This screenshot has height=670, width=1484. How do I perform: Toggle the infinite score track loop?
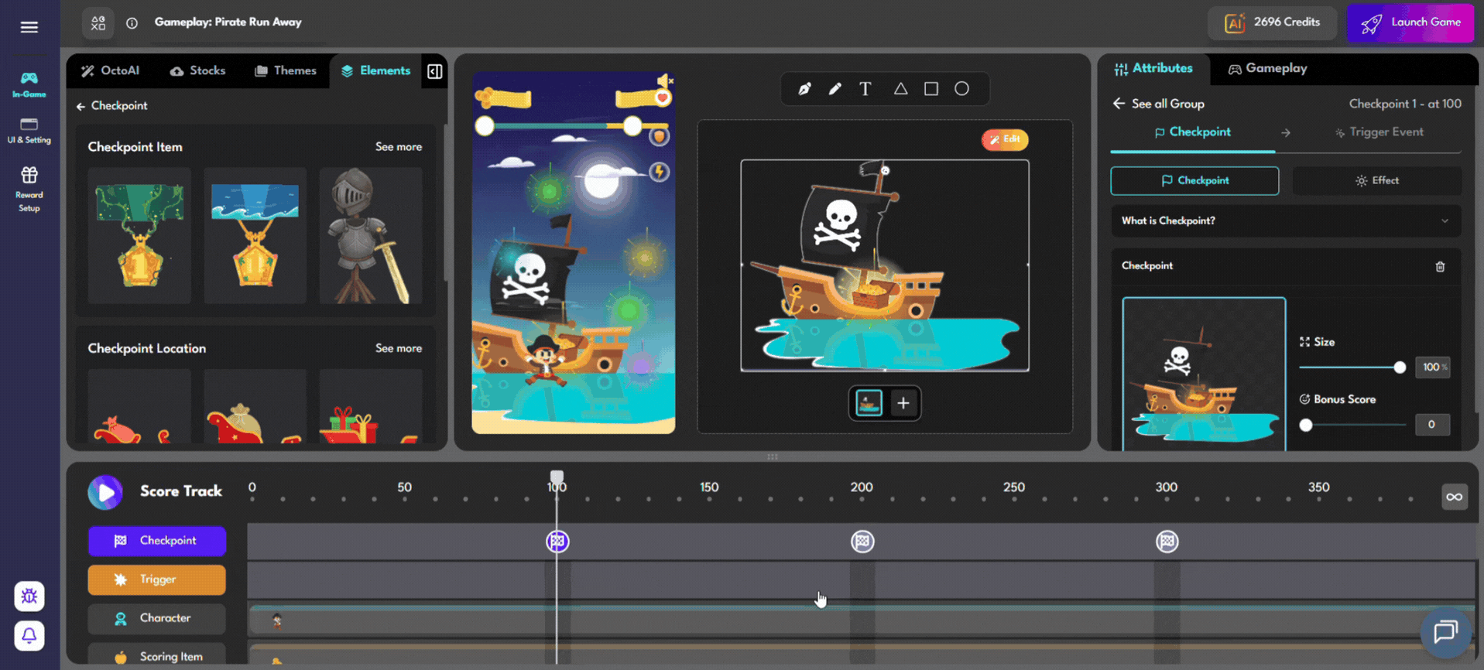1454,497
